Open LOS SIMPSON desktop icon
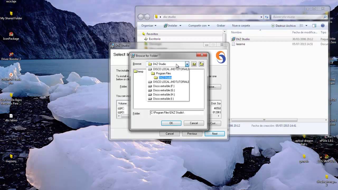The width and height of the screenshot is (338, 190). pyautogui.click(x=327, y=158)
